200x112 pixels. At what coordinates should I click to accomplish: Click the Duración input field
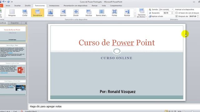167,13
